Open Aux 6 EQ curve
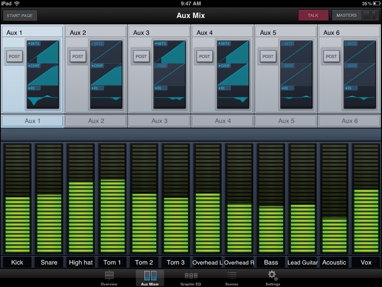The height and width of the screenshot is (287, 382). coord(360,97)
